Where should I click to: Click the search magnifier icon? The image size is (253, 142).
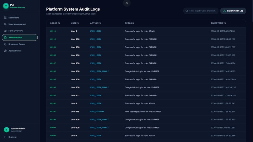187,11
